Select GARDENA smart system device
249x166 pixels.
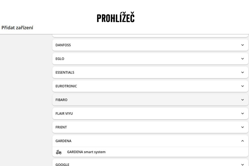pyautogui.click(x=150, y=152)
